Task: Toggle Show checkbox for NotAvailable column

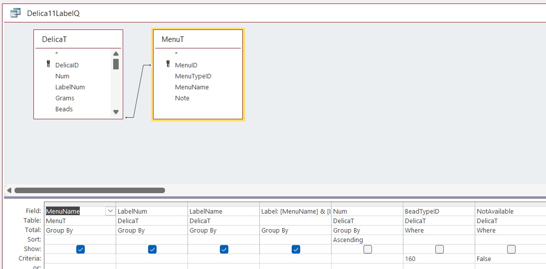Action: (511, 249)
